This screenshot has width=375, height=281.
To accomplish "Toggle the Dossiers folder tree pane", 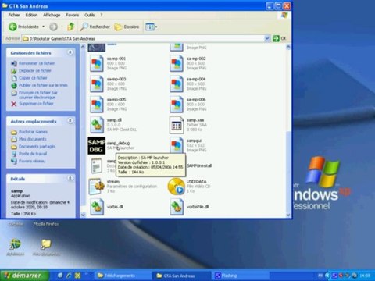I will pyautogui.click(x=127, y=27).
